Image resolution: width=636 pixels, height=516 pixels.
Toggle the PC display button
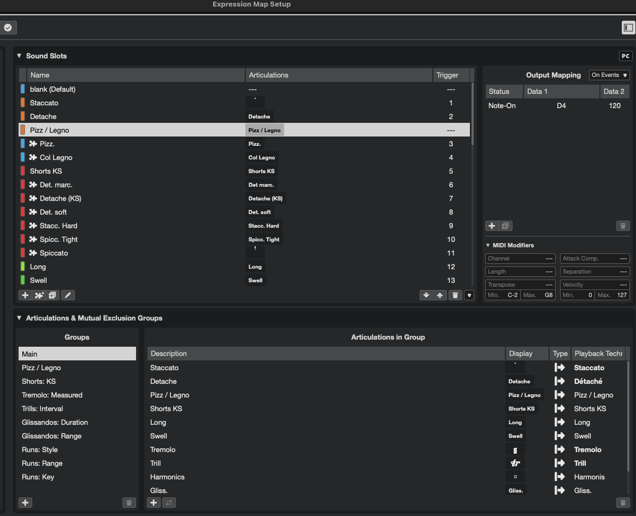point(625,56)
